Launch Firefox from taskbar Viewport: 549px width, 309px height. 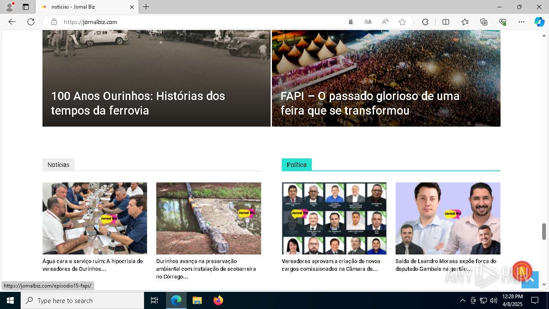click(218, 300)
